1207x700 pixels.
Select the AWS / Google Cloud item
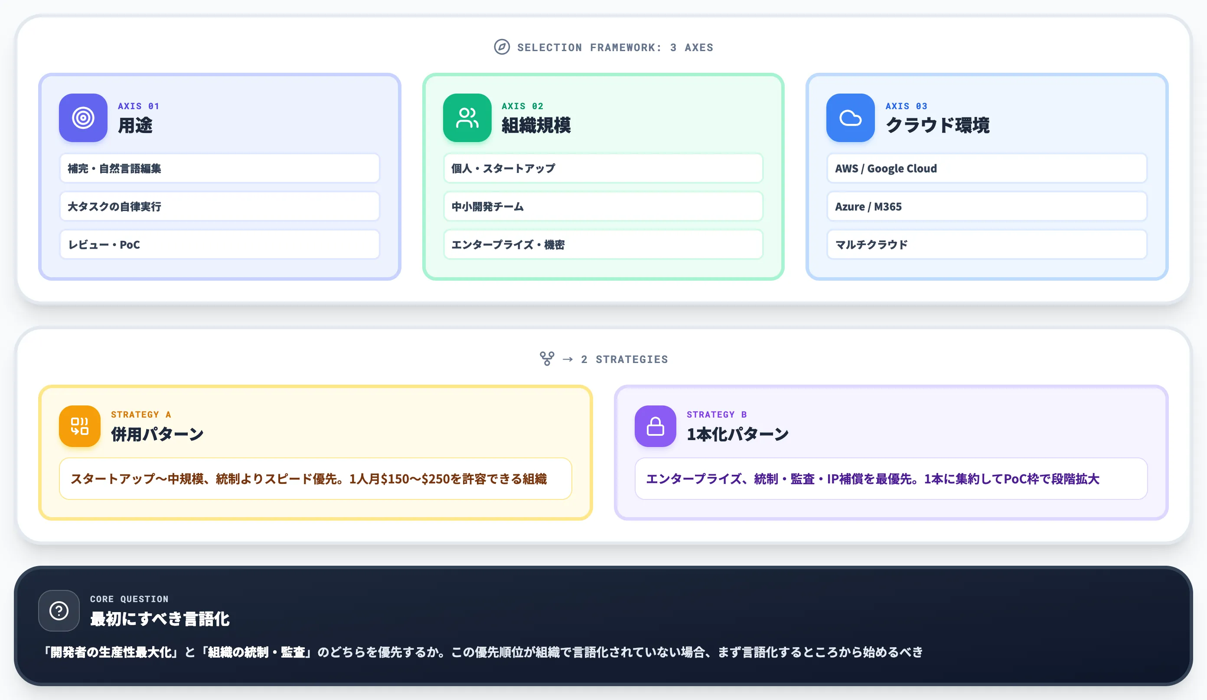coord(987,168)
